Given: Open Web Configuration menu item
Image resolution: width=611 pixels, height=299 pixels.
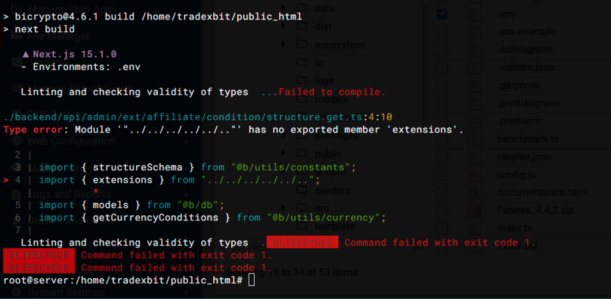Looking at the screenshot, I should pyautogui.click(x=71, y=140).
